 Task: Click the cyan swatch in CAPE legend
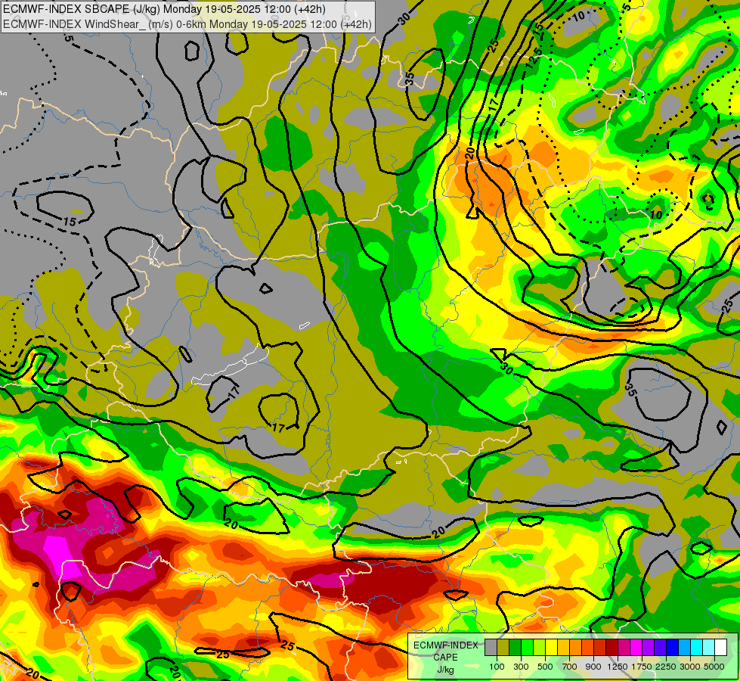696,648
